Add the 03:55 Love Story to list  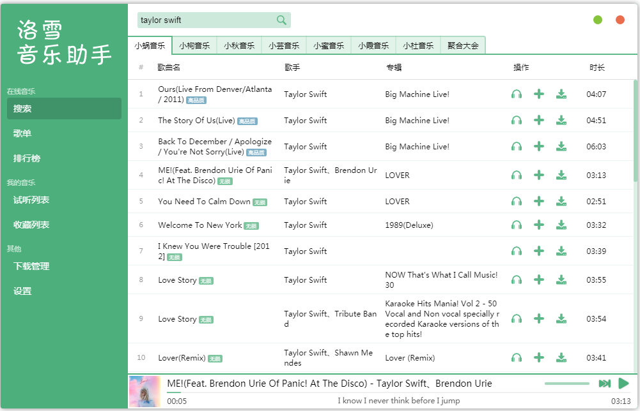click(x=539, y=280)
